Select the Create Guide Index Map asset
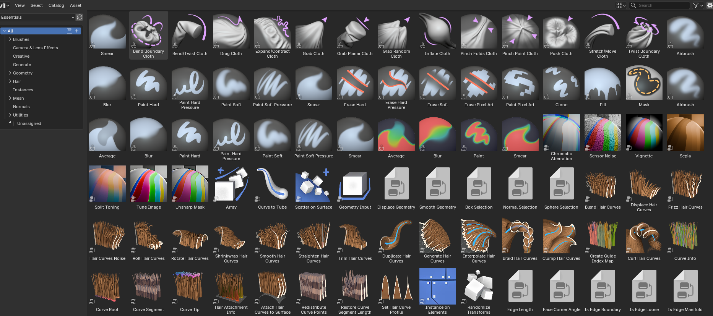713x316 pixels. (x=603, y=240)
